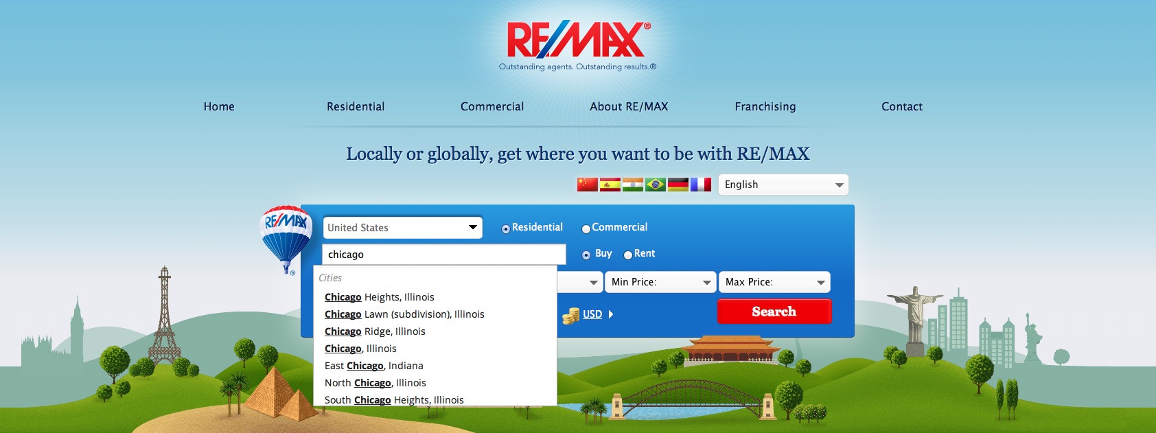Expand the Max Price dropdown
Viewport: 1156px width, 433px height.
point(774,282)
